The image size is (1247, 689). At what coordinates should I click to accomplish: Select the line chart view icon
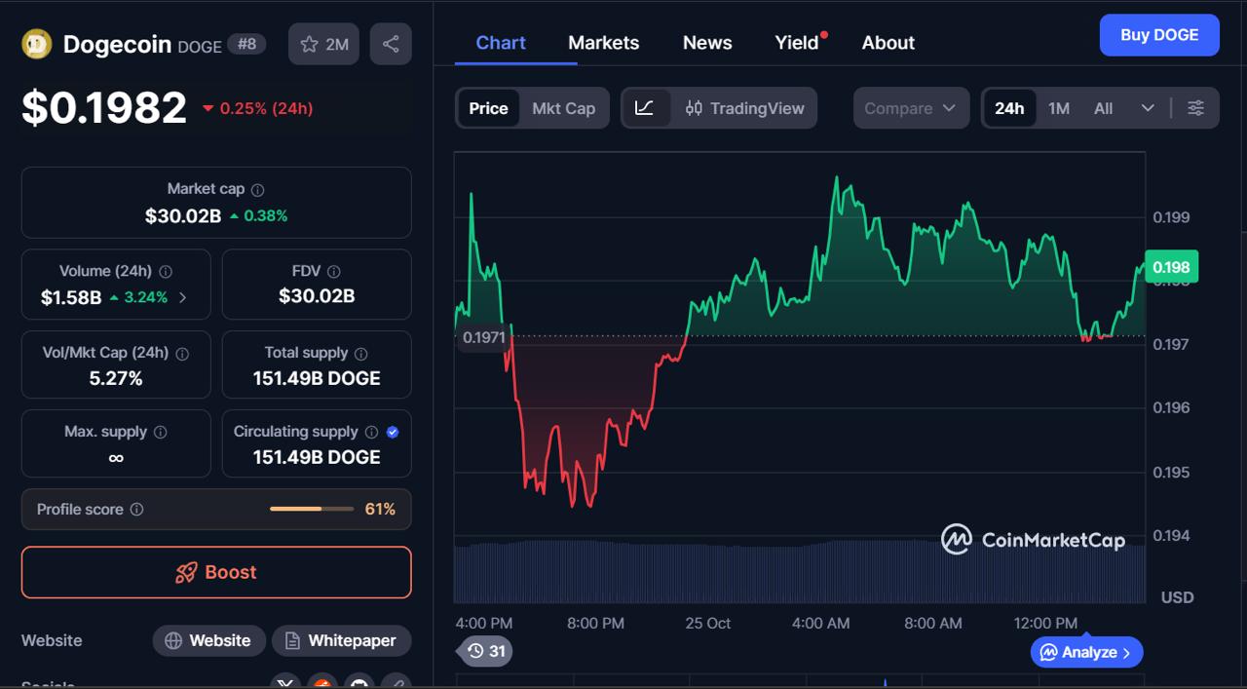(645, 108)
